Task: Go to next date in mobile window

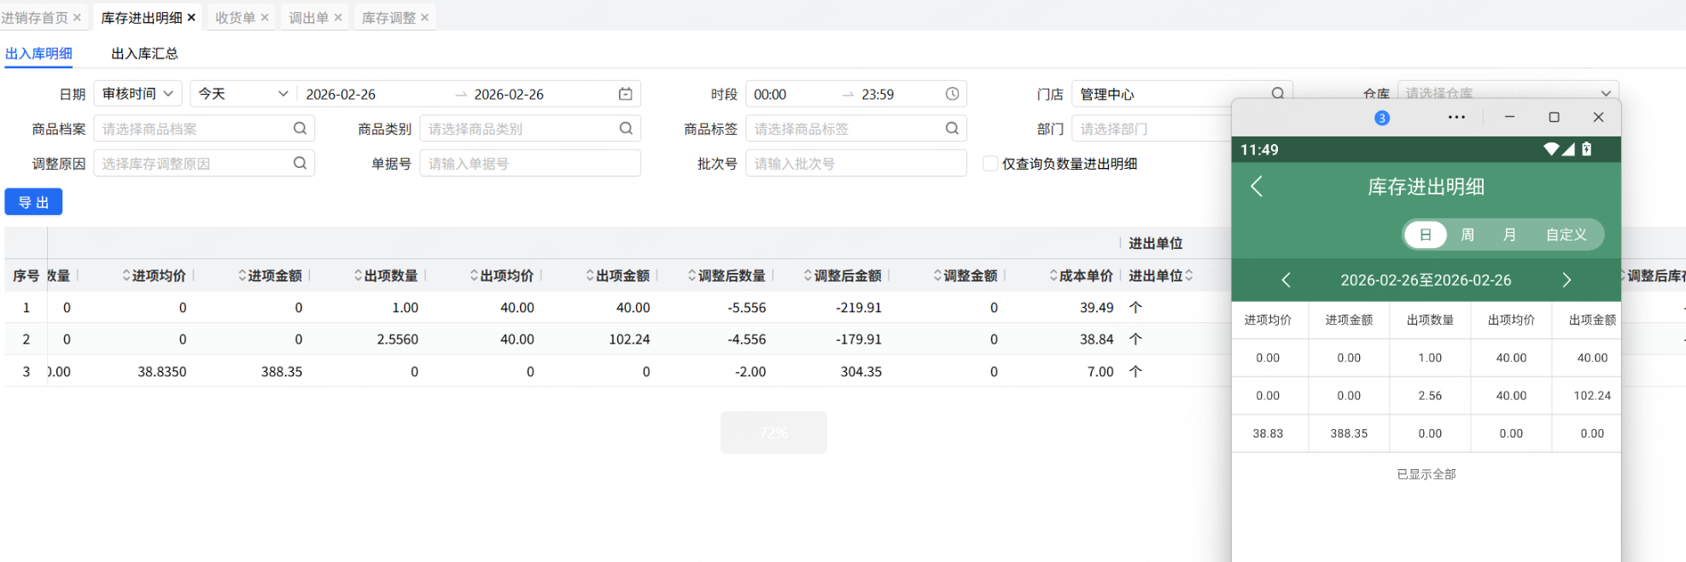Action: coord(1566,280)
